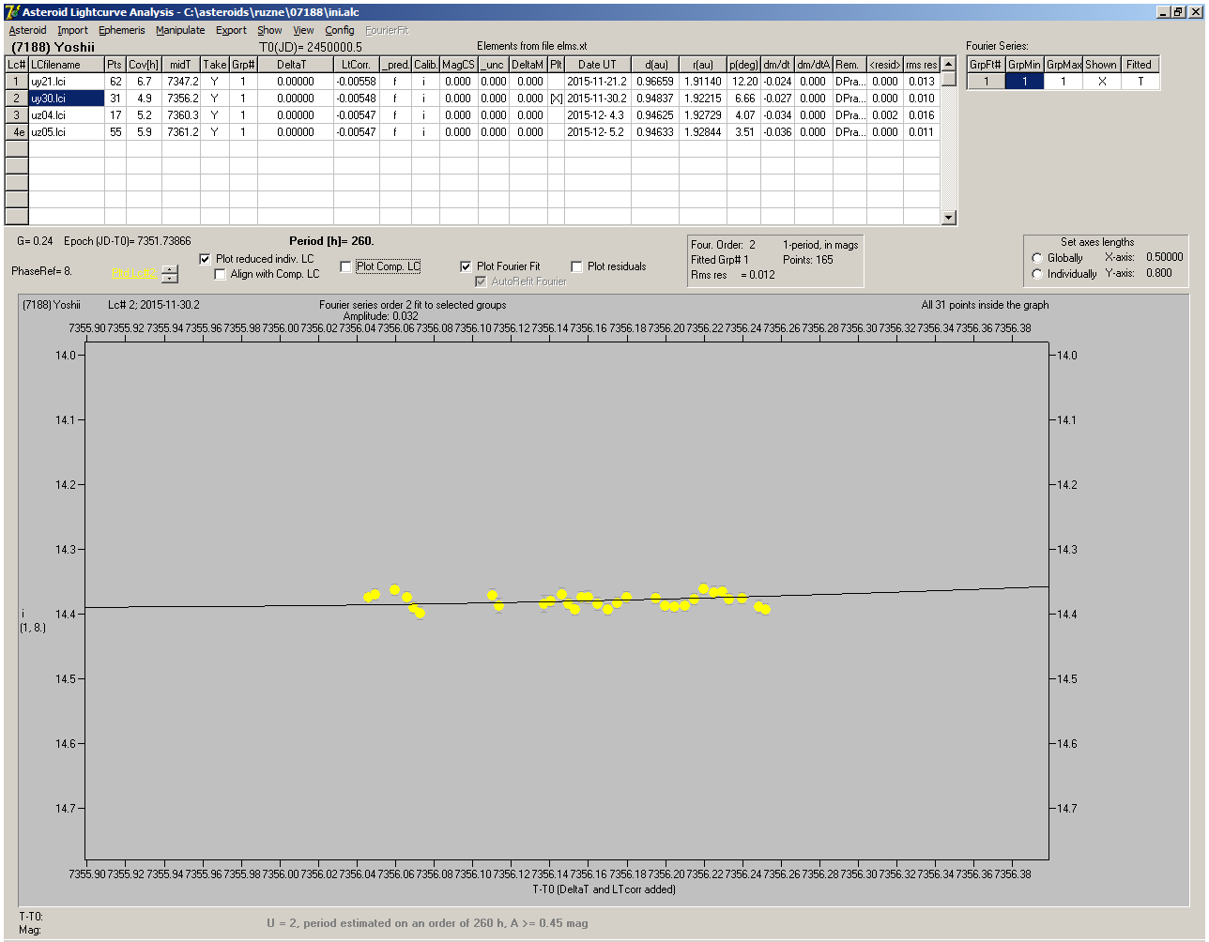Decrement the Plot Lc# spinner down arrow

[x=169, y=278]
